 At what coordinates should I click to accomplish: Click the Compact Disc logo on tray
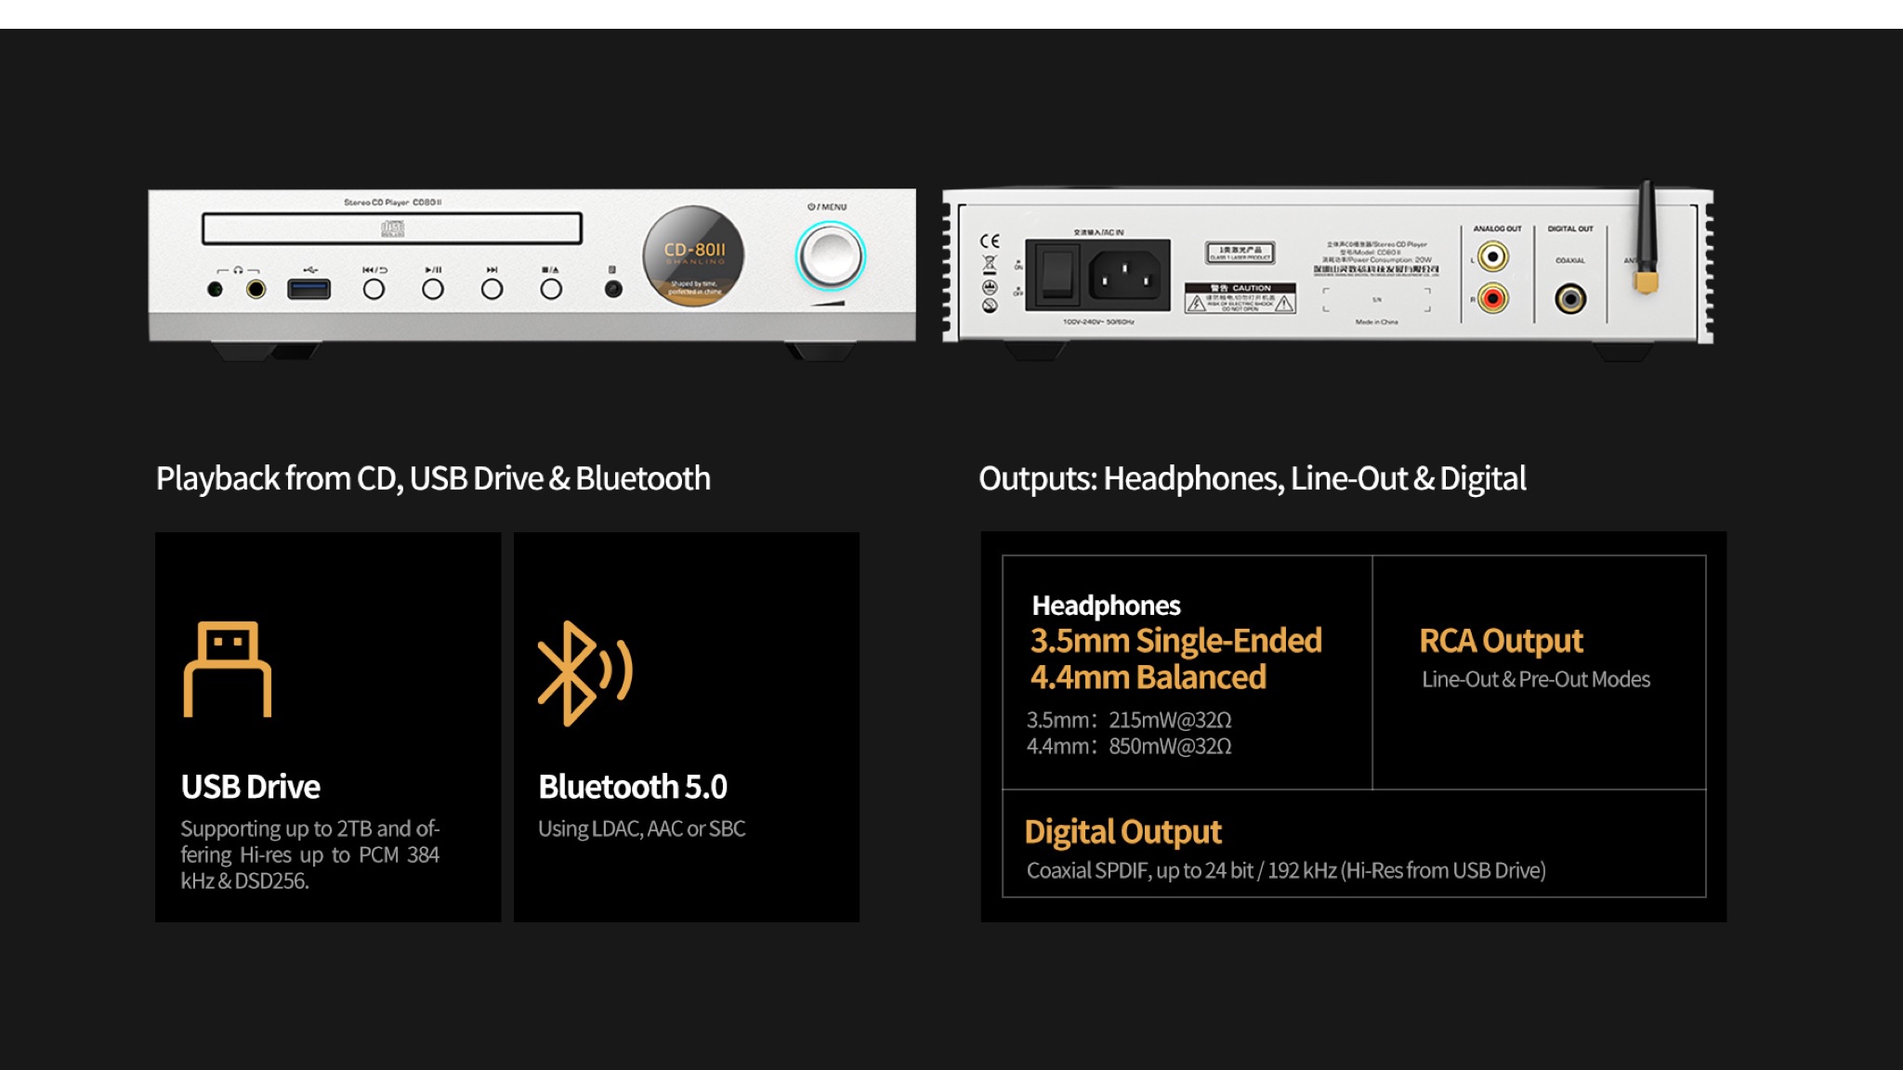pyautogui.click(x=393, y=228)
